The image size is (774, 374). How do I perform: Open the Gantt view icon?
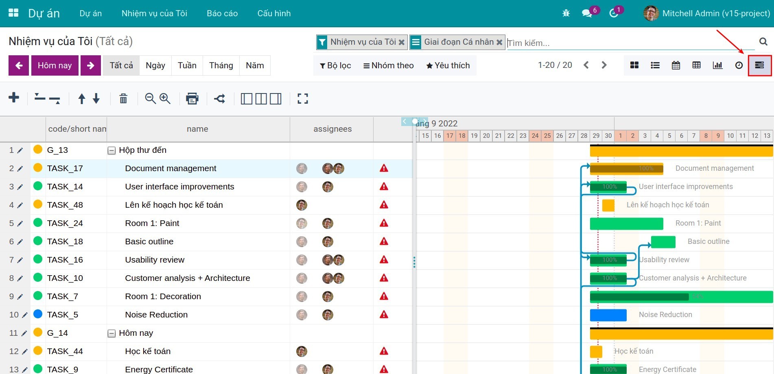(x=759, y=65)
